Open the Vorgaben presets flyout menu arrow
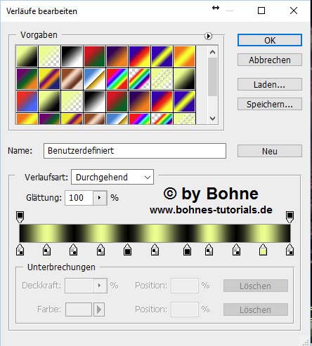Screen dimensions: 312x346 (208, 36)
